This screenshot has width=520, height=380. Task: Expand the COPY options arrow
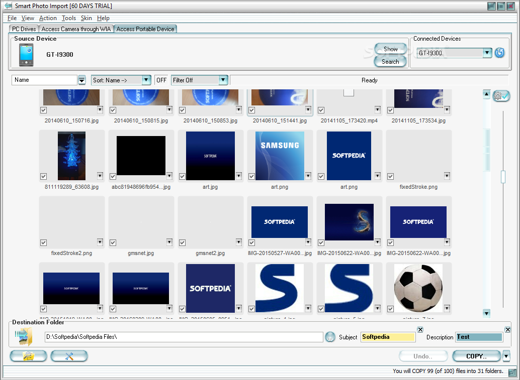[x=506, y=356]
